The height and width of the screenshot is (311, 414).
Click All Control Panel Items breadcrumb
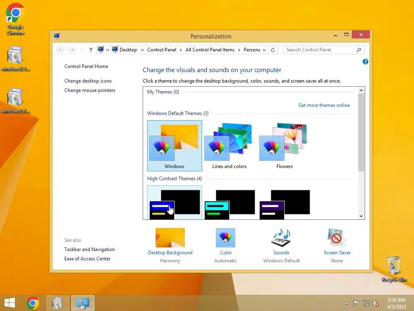tap(210, 50)
